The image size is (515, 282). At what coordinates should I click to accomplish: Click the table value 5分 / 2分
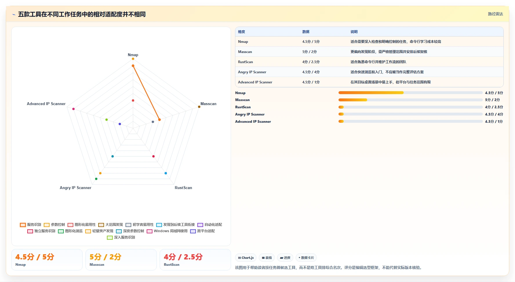click(310, 52)
